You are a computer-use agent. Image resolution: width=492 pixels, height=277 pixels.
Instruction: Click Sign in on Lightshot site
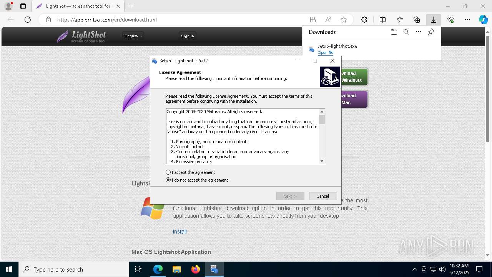tap(188, 36)
